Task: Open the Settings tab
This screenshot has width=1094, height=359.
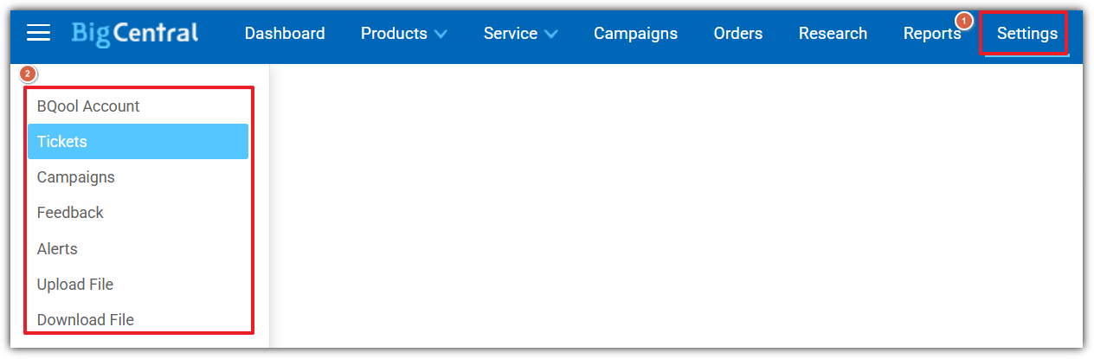Action: coord(1026,34)
